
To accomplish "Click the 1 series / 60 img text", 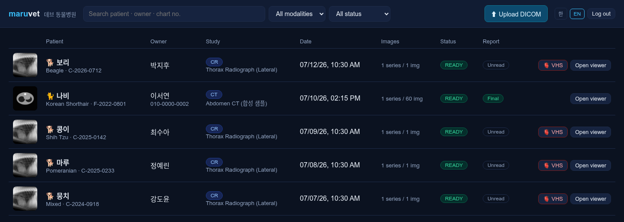I will tap(402, 99).
